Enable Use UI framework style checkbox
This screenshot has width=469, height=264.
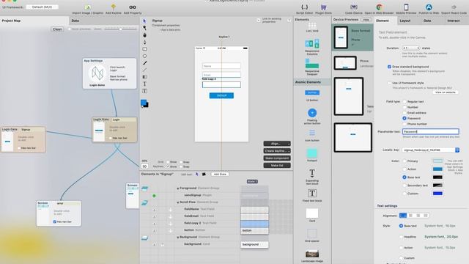(389, 83)
